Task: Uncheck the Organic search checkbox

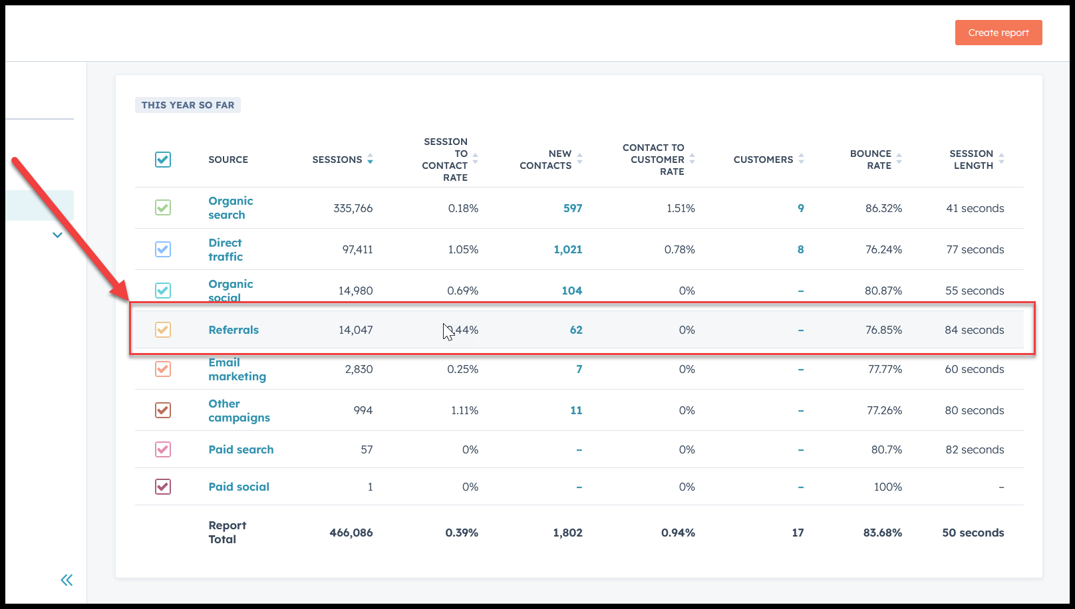Action: [163, 208]
